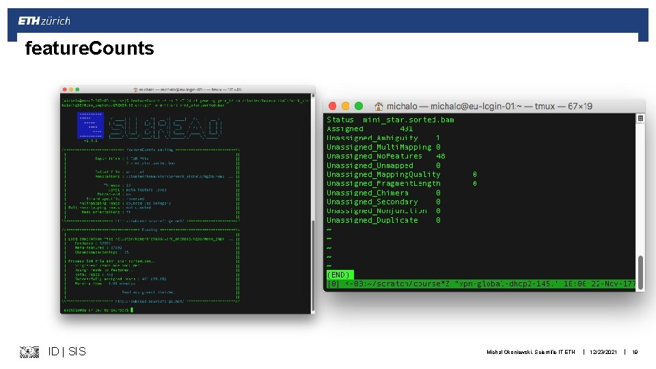Select the 'Unassigned_Nonjunction' line
Image resolution: width=656 pixels, height=369 pixels.
coord(383,211)
